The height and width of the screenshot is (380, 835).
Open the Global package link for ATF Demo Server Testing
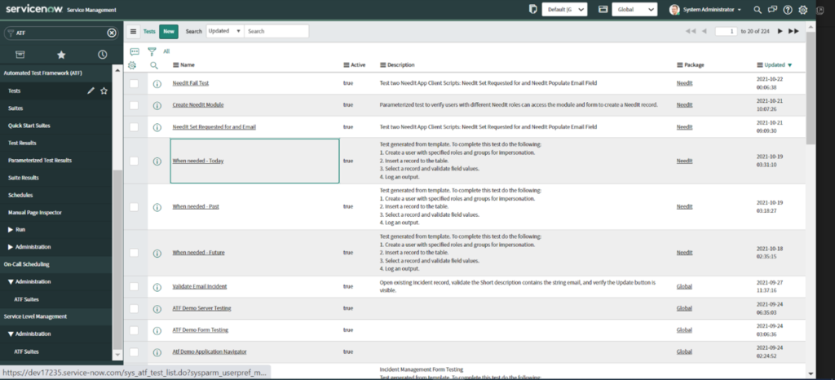684,308
